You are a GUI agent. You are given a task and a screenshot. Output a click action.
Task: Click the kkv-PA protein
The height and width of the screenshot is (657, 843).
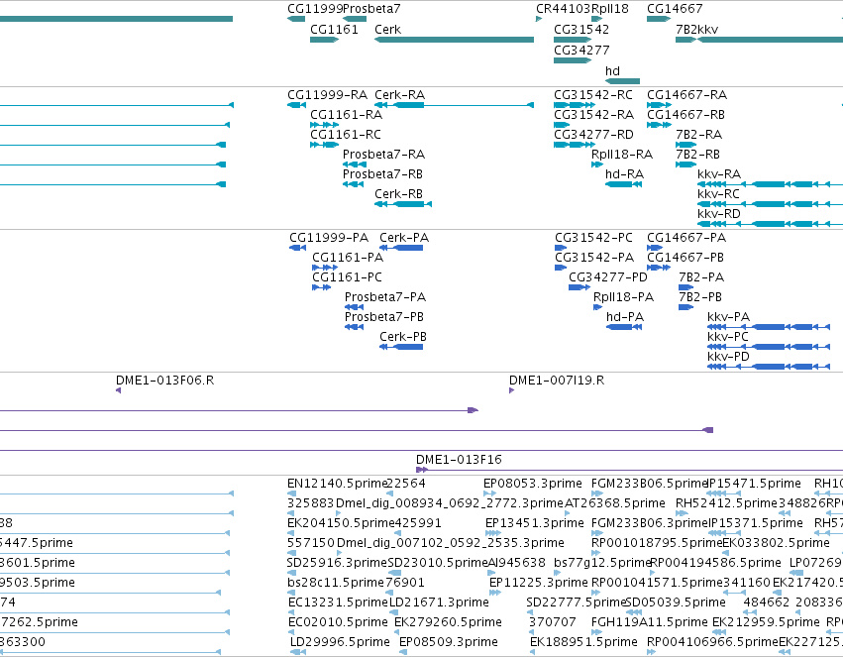[769, 327]
